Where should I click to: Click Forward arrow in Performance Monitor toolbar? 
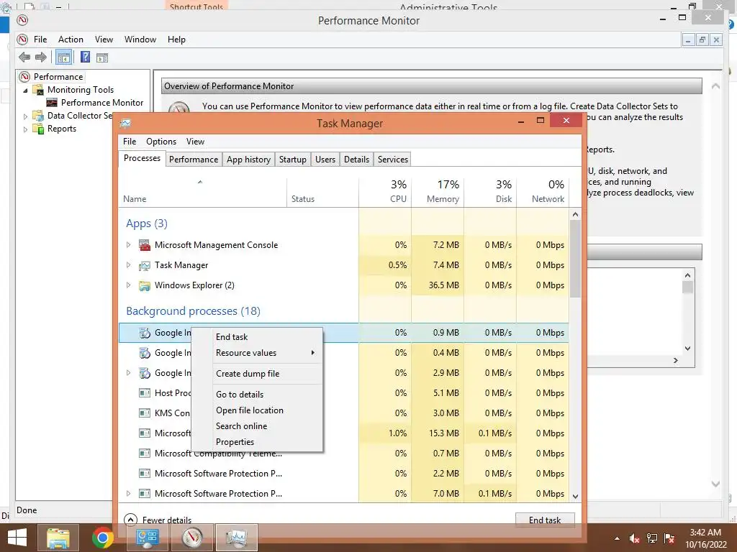coord(41,57)
